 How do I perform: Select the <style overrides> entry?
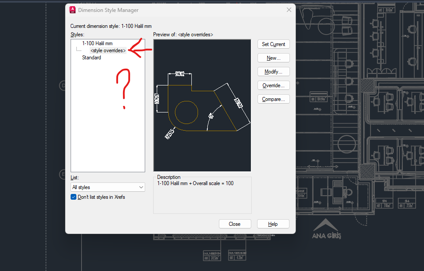coord(108,50)
